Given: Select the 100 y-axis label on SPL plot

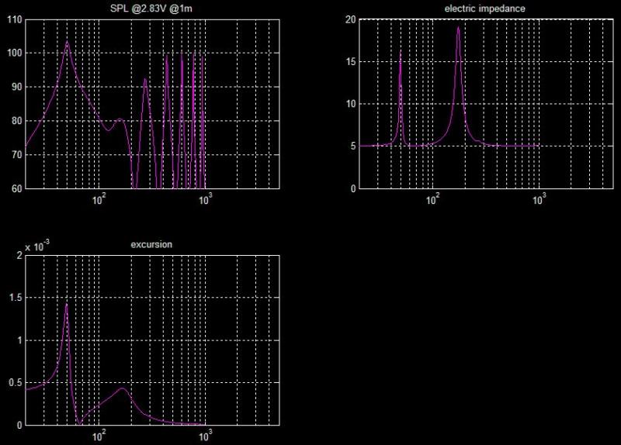Looking at the screenshot, I should [x=15, y=53].
